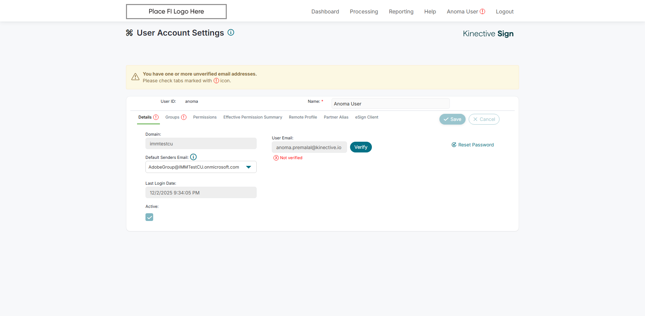Open the Help menu
This screenshot has height=316, width=645.
pyautogui.click(x=430, y=11)
